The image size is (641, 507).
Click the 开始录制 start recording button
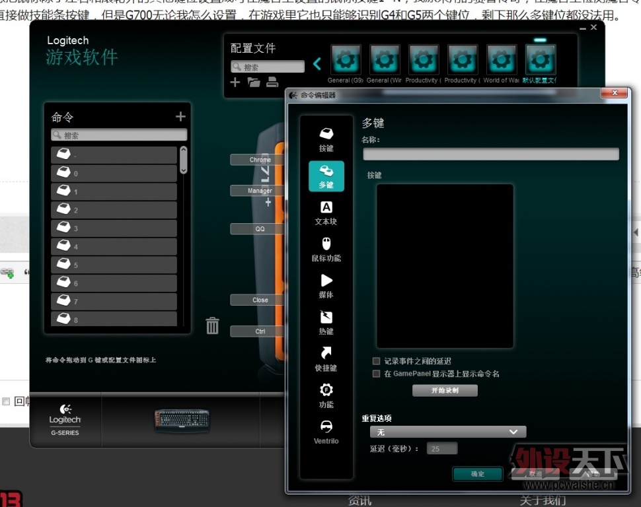[x=445, y=391]
